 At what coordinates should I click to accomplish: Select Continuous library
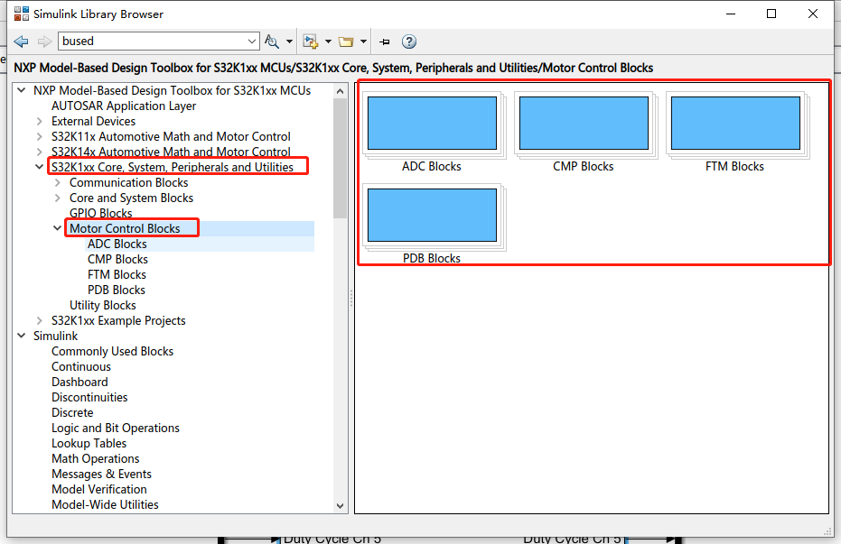coord(81,367)
